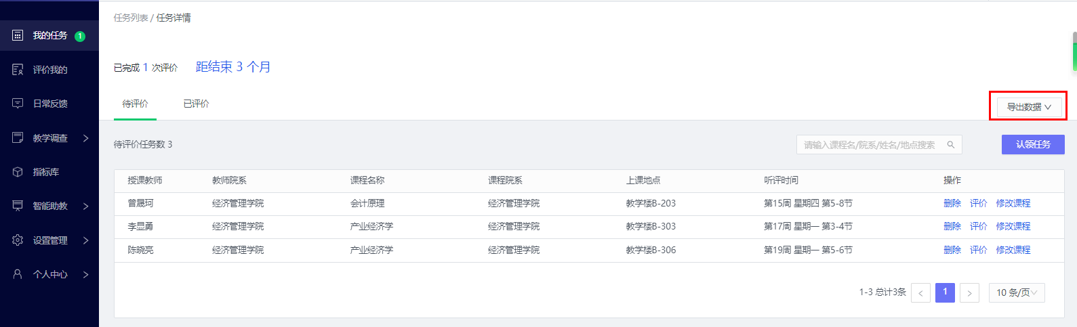Select the 待评价 tab
Screen dimensions: 1077x327
[135, 104]
